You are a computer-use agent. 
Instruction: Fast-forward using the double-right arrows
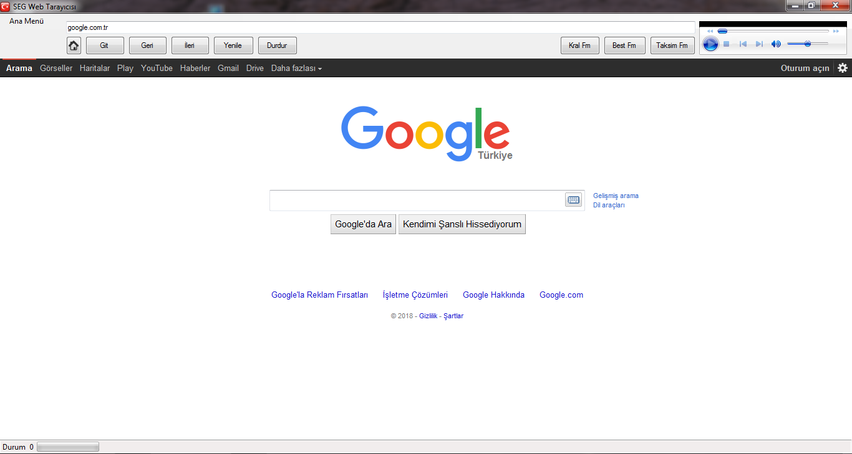click(836, 31)
